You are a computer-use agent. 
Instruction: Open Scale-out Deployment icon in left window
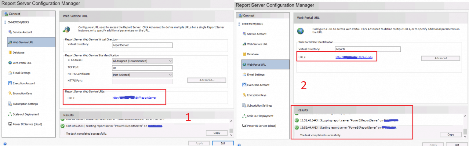(10, 114)
